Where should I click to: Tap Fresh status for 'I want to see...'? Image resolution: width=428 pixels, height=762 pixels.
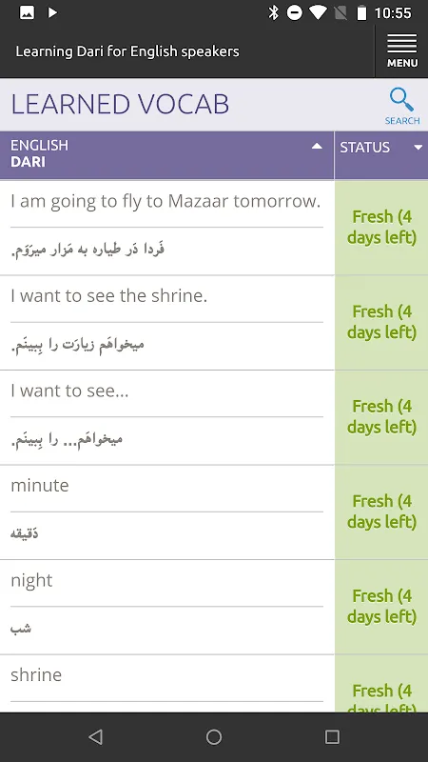pos(381,417)
